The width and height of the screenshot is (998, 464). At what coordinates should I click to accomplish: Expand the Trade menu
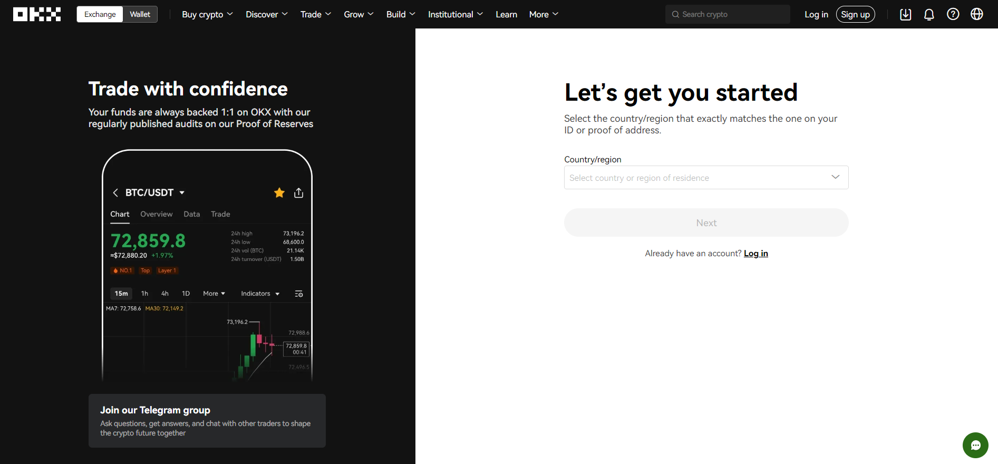(315, 14)
